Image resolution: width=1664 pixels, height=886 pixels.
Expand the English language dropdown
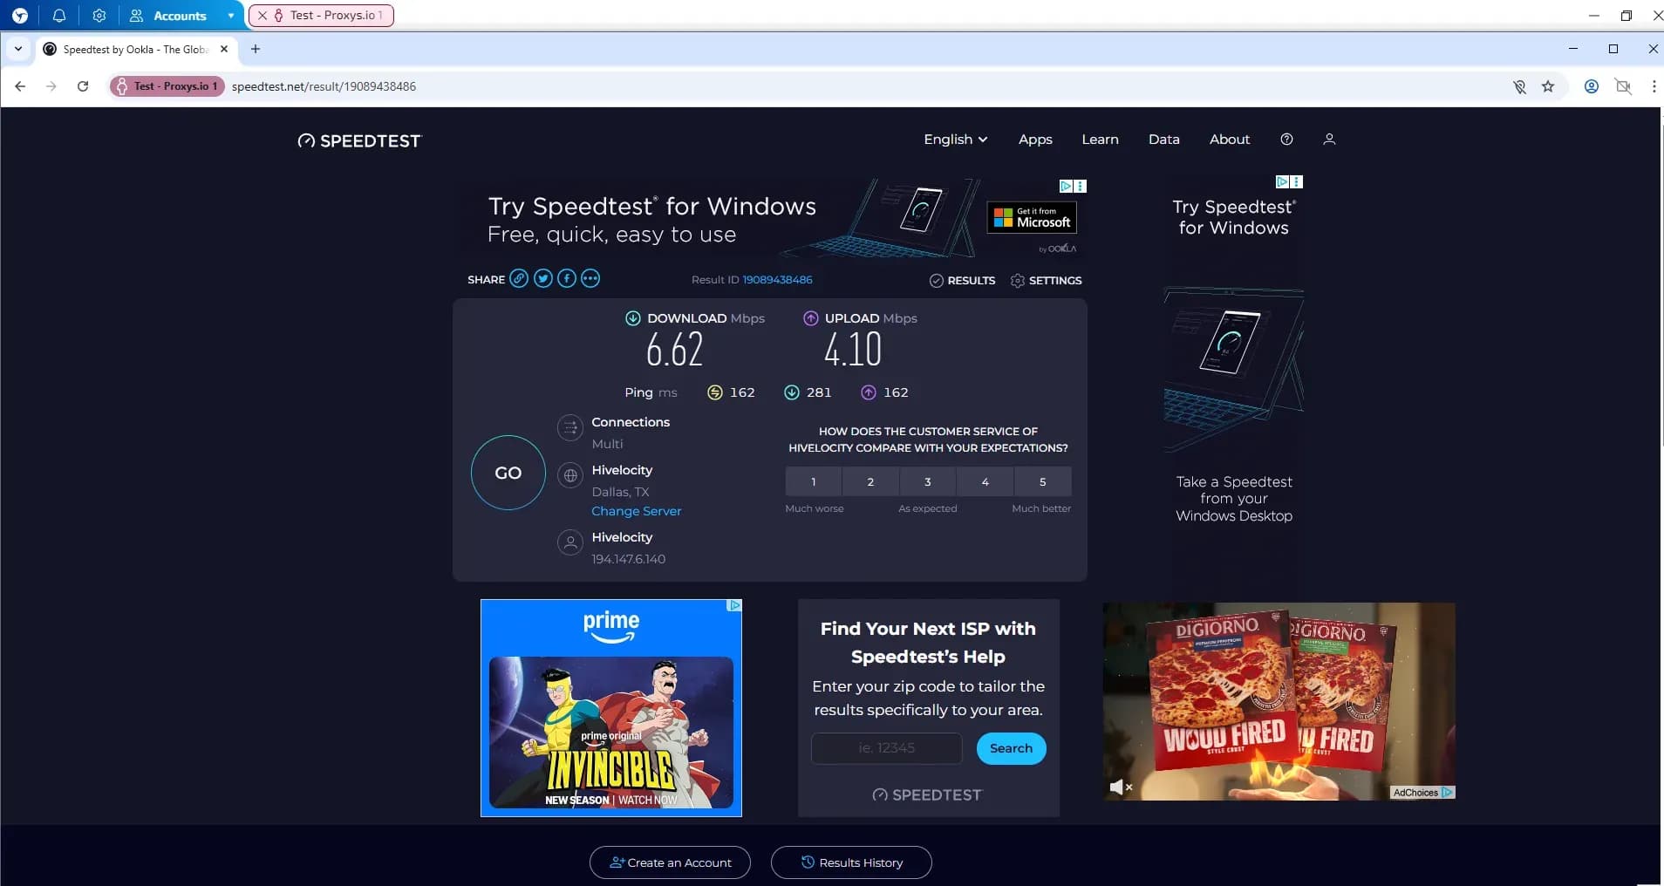(955, 140)
